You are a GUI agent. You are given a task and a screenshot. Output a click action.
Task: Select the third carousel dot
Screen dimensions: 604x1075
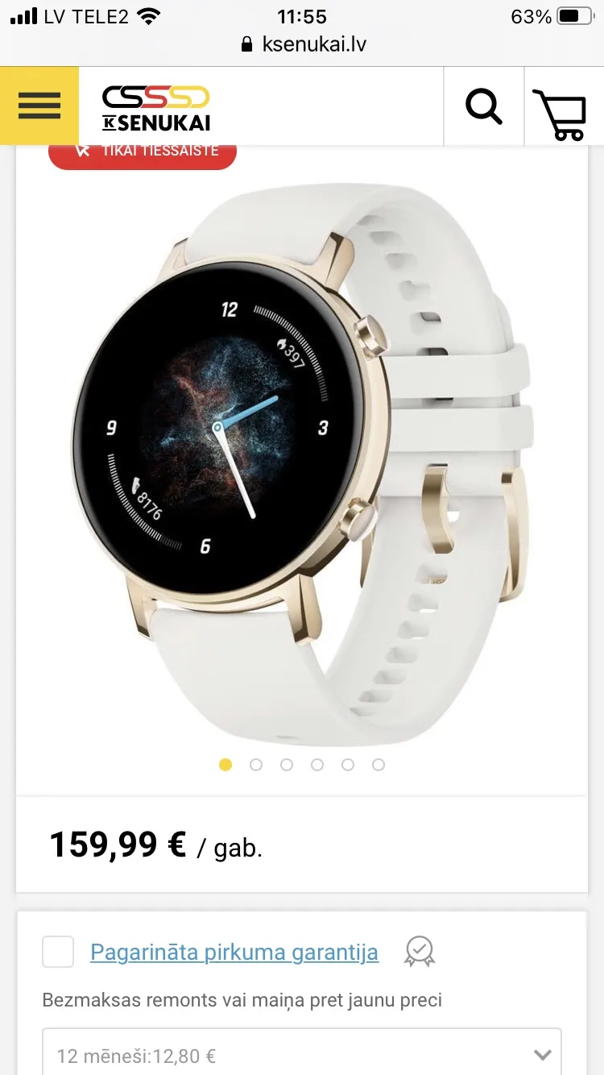287,765
